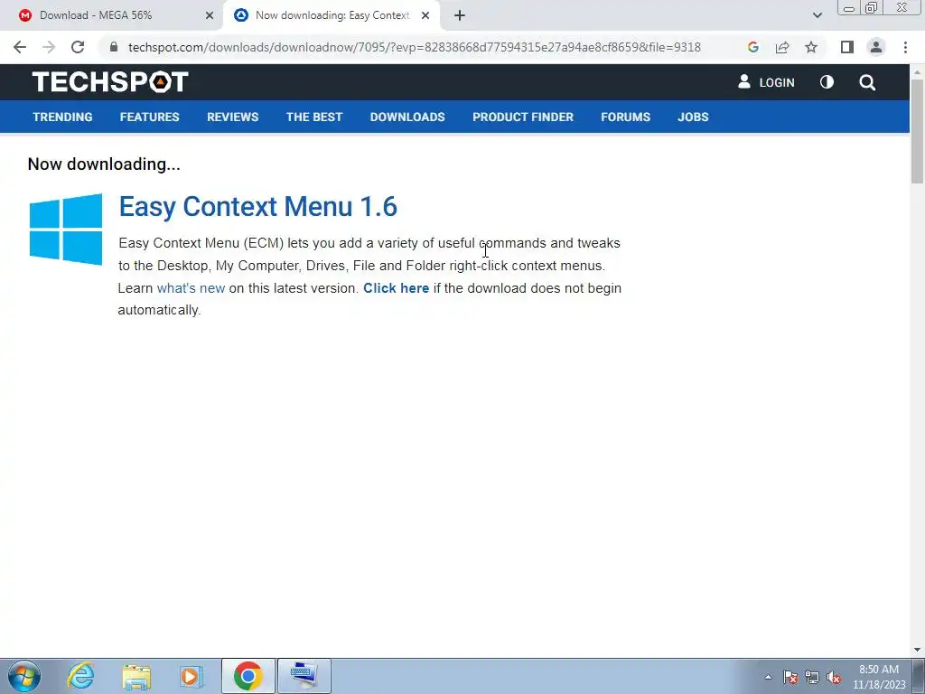Click the share page icon
Viewport: 925px width, 694px height.
782,47
